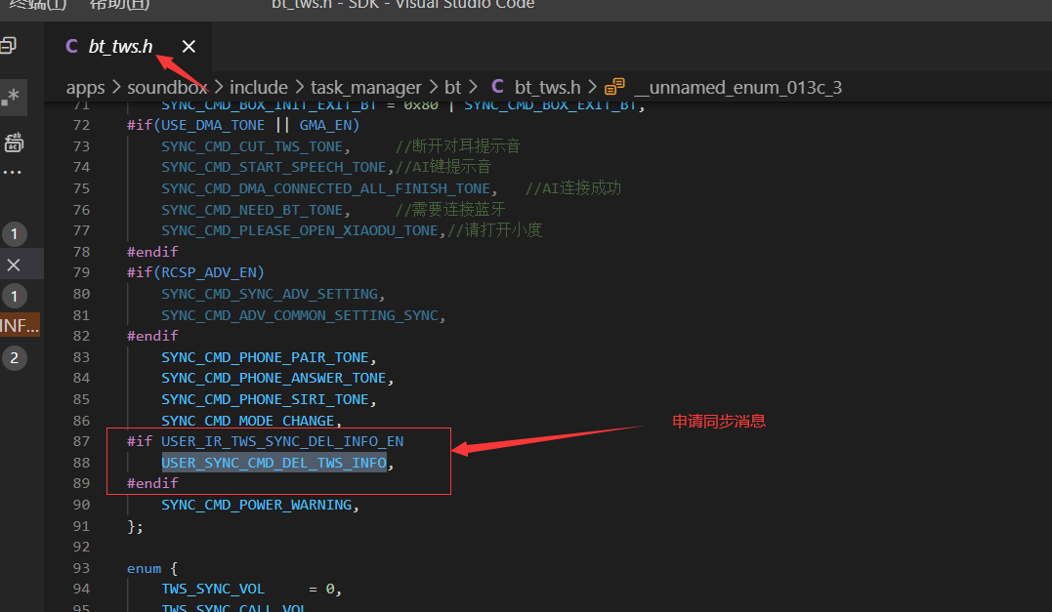Image resolution: width=1052 pixels, height=612 pixels.
Task: Click the Collapse All icon in the sidebar
Action: click(8, 46)
